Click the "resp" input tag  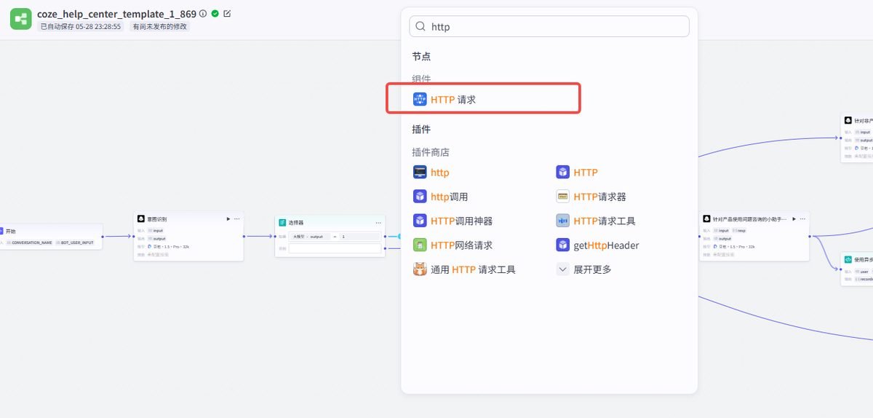(x=738, y=231)
